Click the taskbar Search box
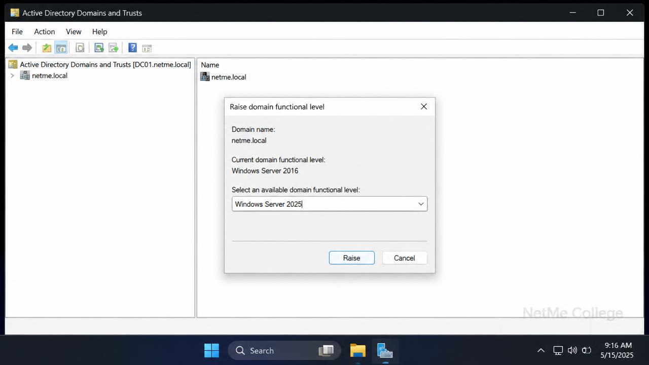649x365 pixels. (x=284, y=350)
